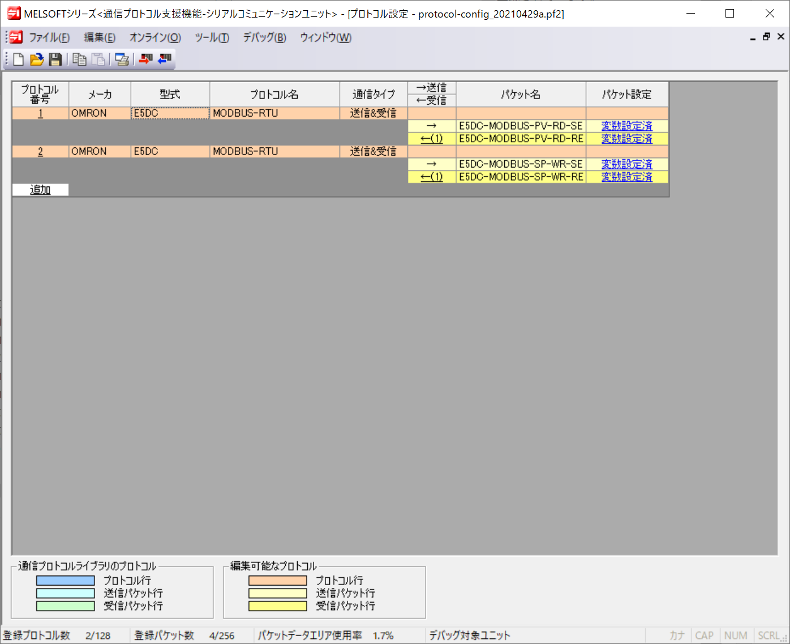
Task: Click the → send arrow for E5DC-MODBUS-PV-RD-SE
Action: point(432,126)
